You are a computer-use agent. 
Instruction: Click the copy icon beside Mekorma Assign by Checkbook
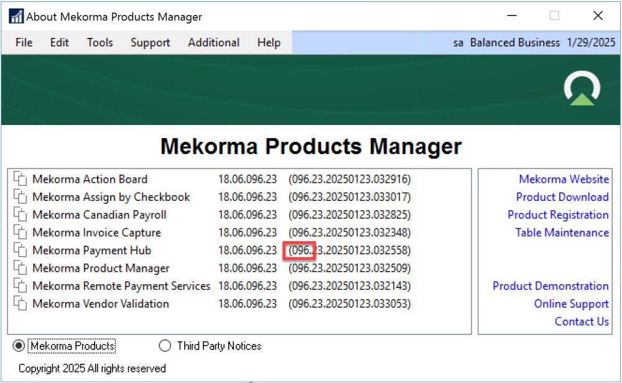click(x=21, y=198)
